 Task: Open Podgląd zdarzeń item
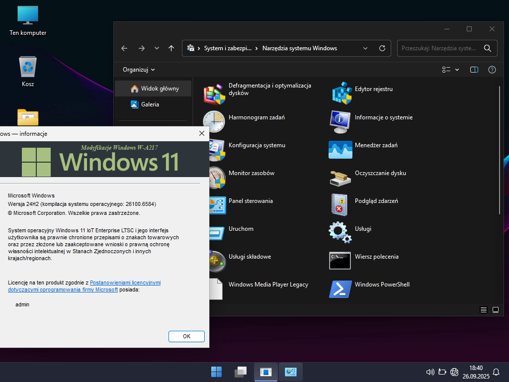[340, 202]
